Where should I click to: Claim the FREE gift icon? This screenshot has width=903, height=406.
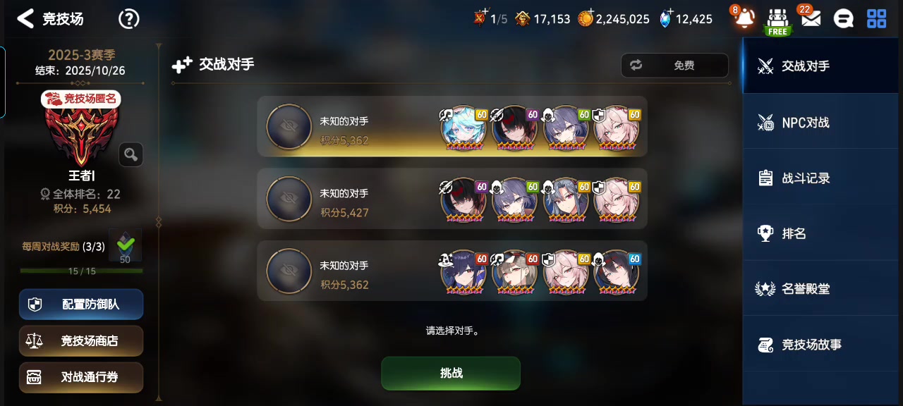tap(777, 22)
